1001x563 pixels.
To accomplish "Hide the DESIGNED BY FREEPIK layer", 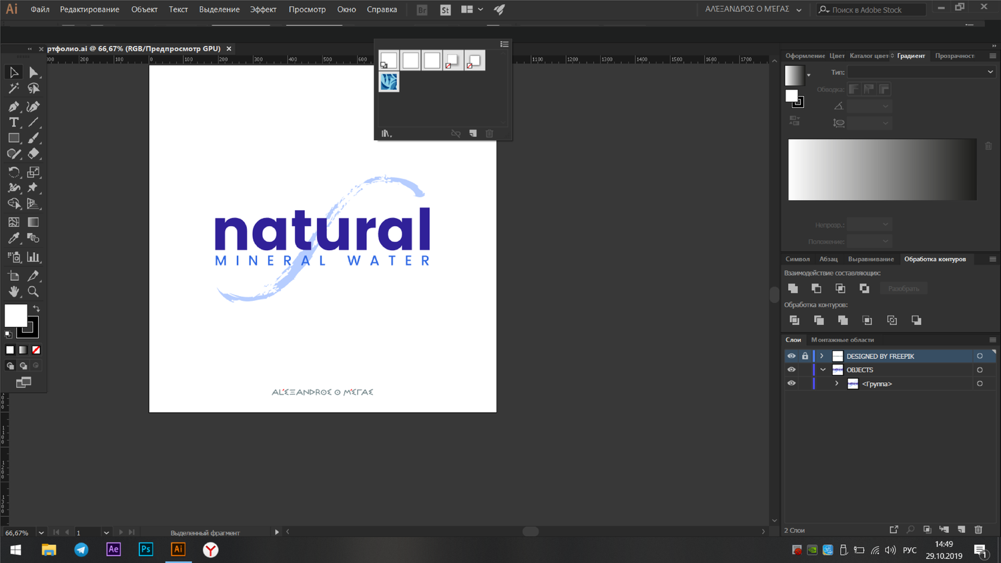I will (x=791, y=356).
